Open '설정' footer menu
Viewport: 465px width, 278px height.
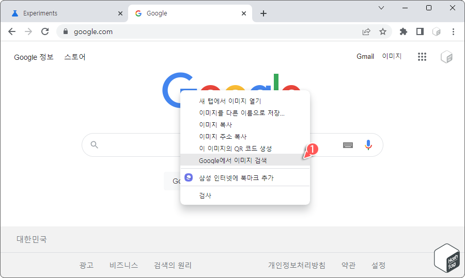(378, 265)
